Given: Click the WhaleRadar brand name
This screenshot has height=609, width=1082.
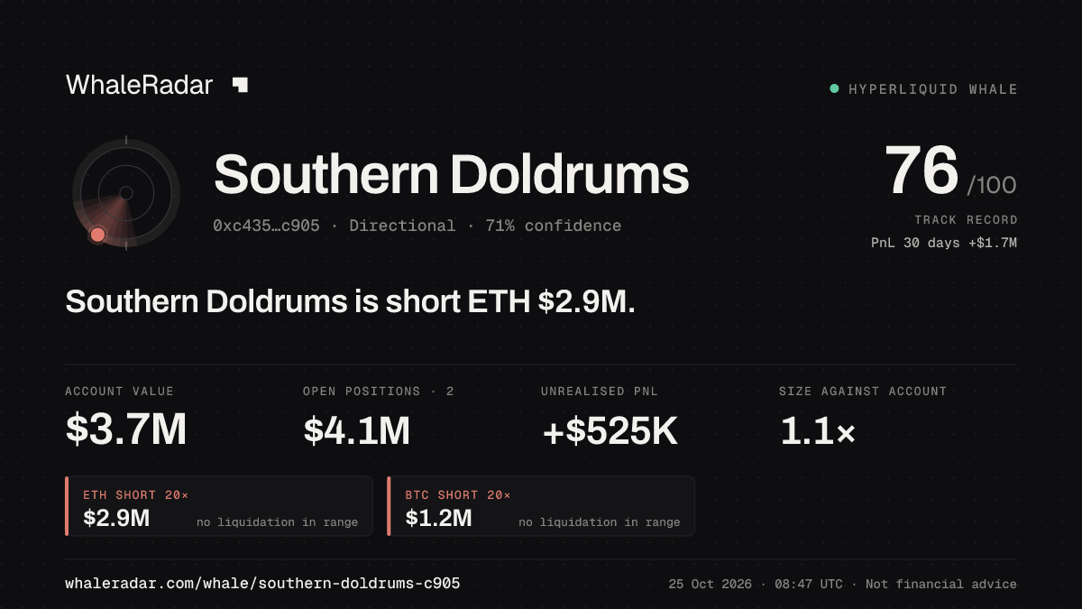Looking at the screenshot, I should click(140, 85).
